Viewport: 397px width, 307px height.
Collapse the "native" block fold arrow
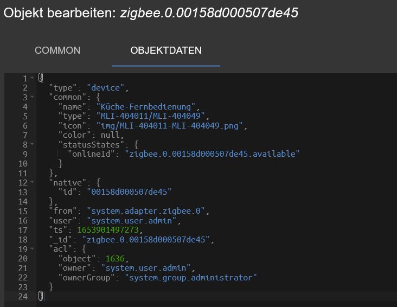click(x=32, y=182)
